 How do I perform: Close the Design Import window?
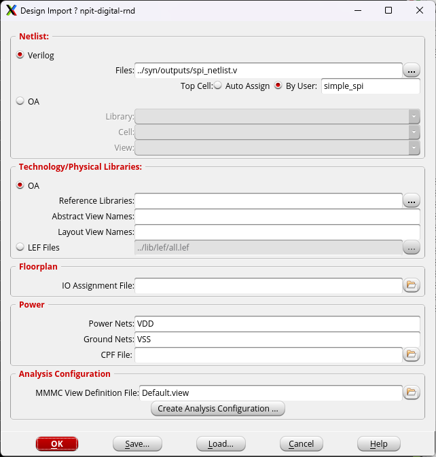(x=420, y=10)
